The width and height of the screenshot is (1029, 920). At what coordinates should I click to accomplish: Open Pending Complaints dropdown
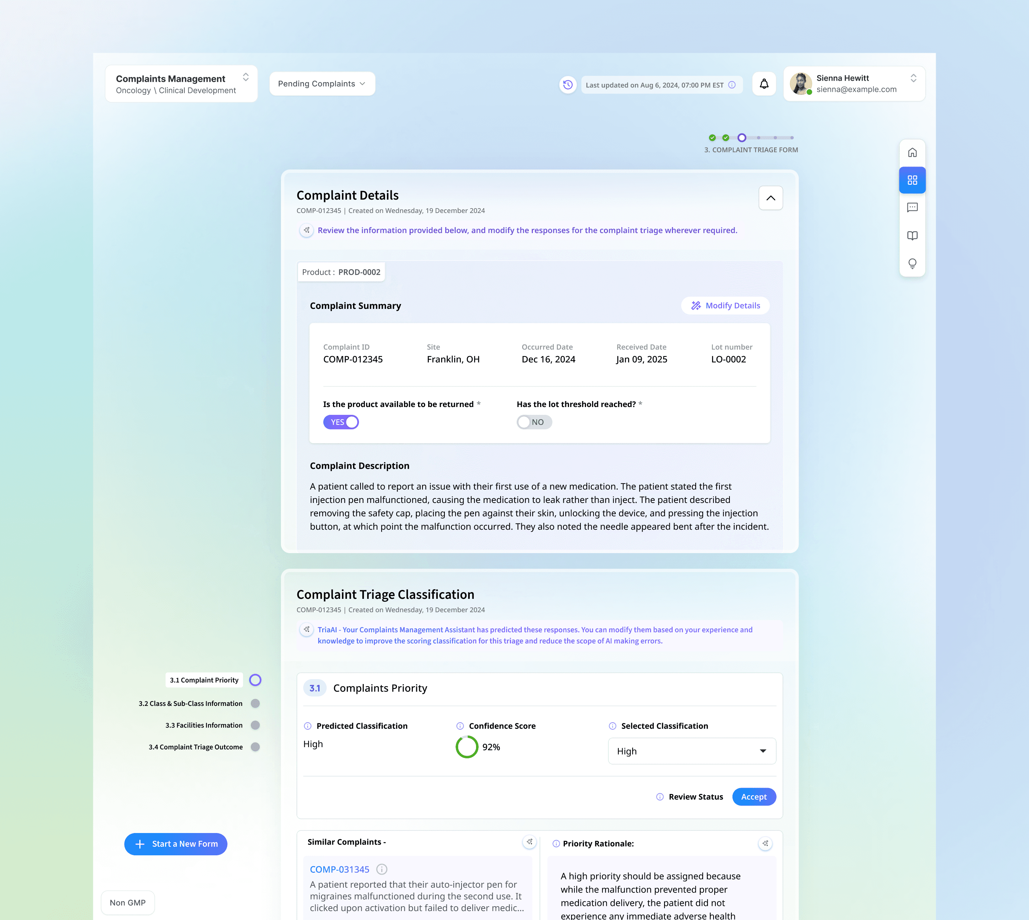pos(322,84)
